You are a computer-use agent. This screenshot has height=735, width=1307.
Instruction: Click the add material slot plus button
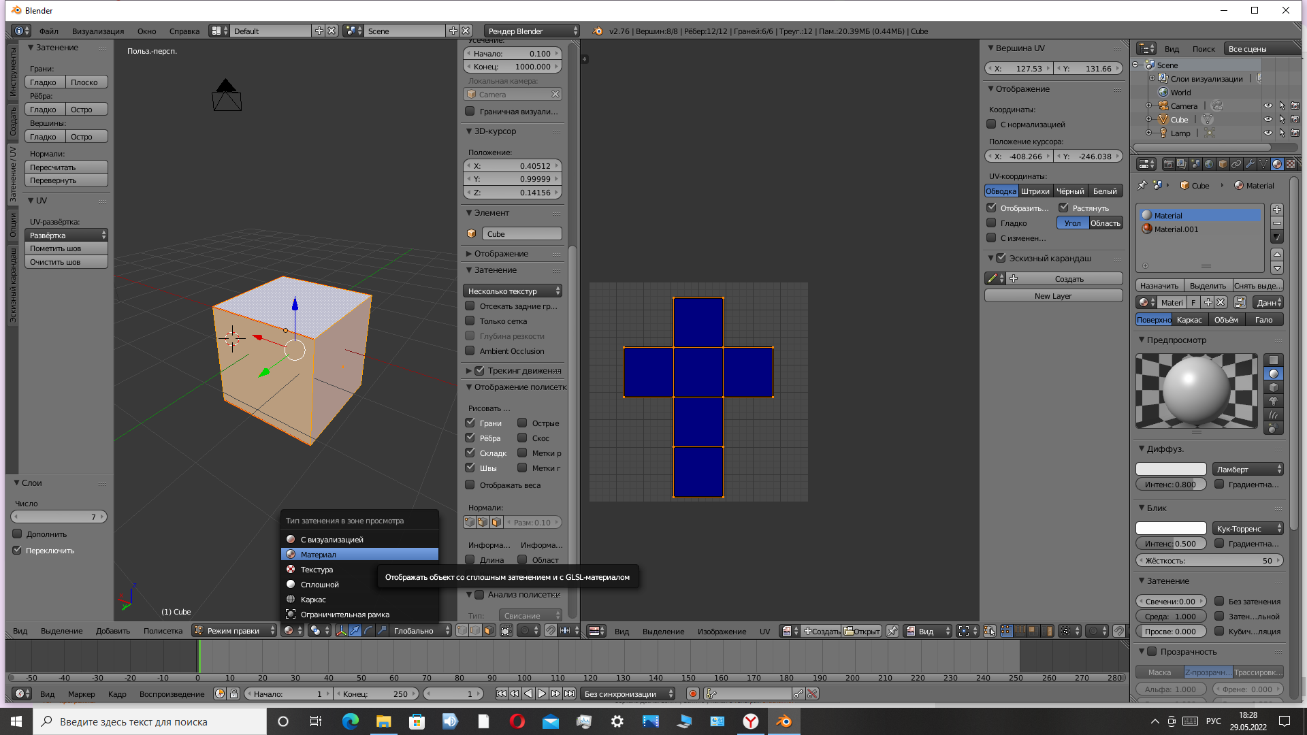point(1277,210)
